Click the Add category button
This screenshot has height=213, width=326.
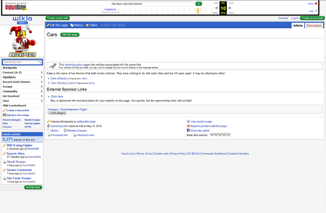tap(58, 113)
